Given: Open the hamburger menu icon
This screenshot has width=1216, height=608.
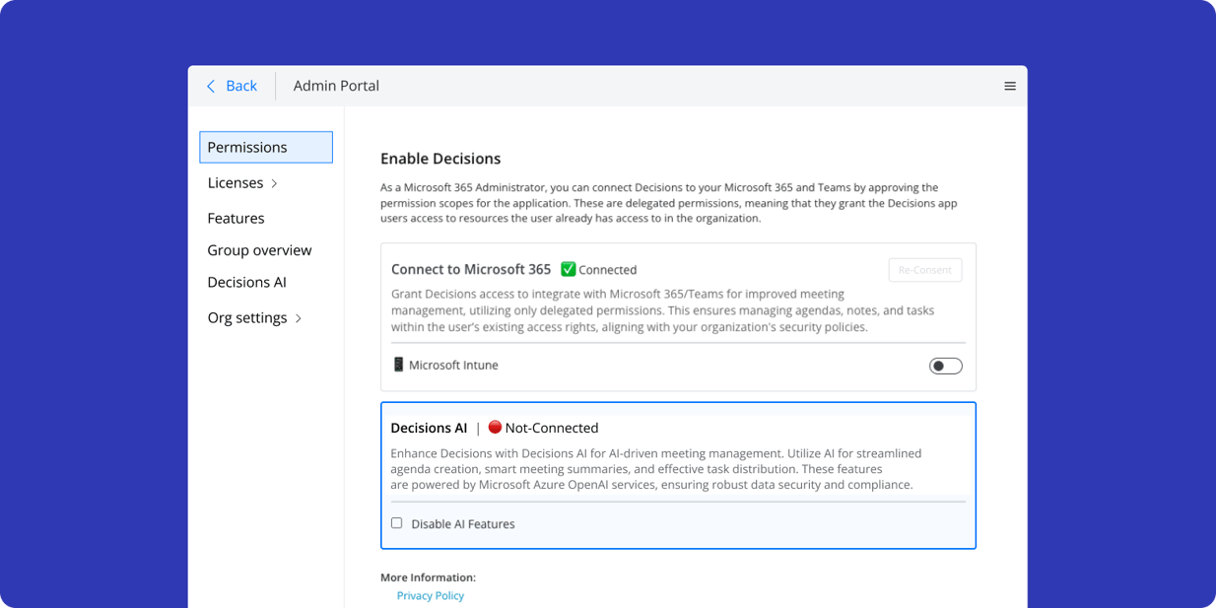Looking at the screenshot, I should coord(1009,86).
